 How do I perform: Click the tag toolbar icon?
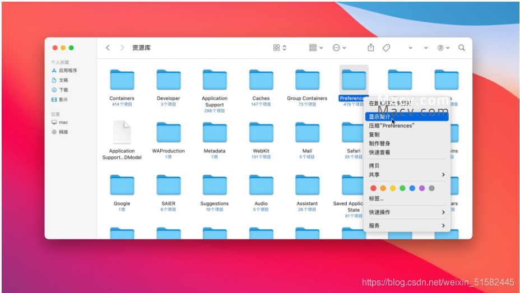386,48
